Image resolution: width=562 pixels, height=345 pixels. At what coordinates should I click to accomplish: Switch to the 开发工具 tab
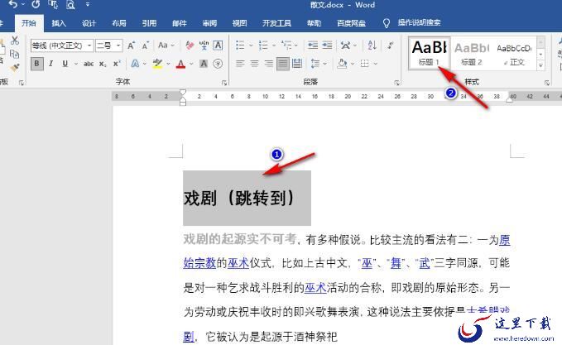click(x=276, y=23)
